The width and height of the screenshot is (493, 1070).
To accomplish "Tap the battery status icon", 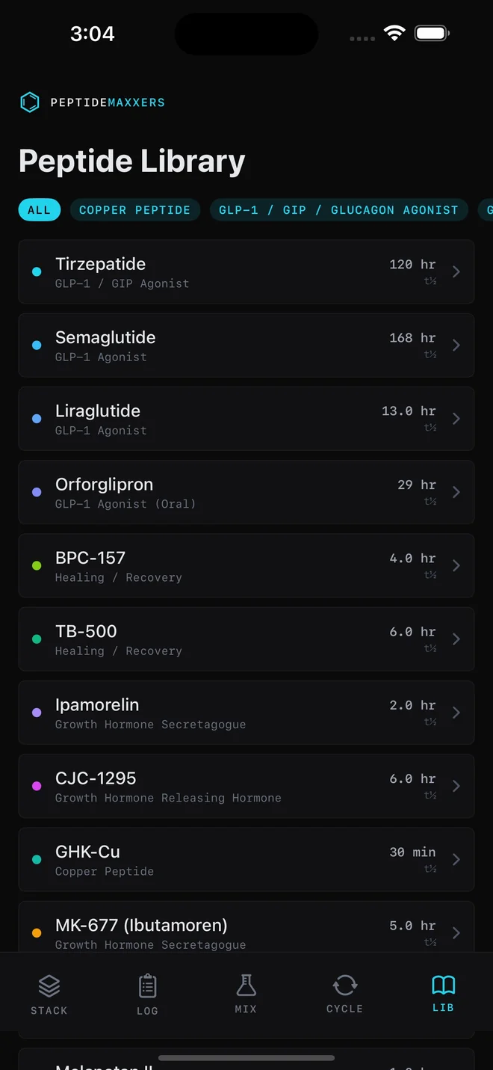I will pos(432,33).
